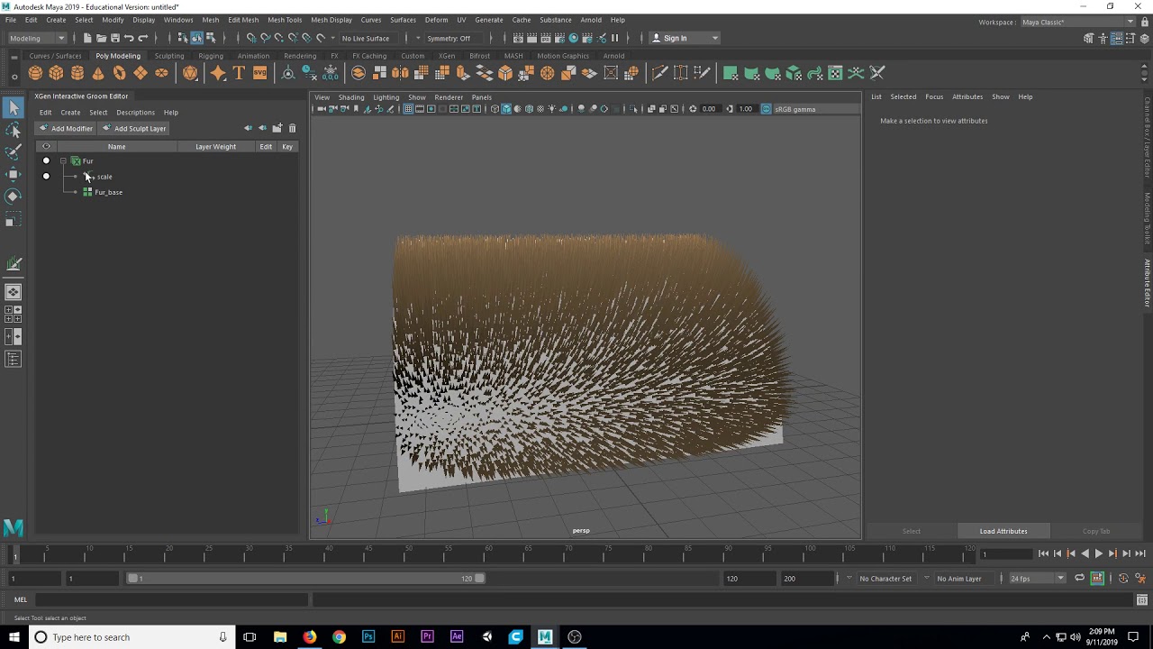
Task: Activate the Lasso select tool
Action: (14, 131)
